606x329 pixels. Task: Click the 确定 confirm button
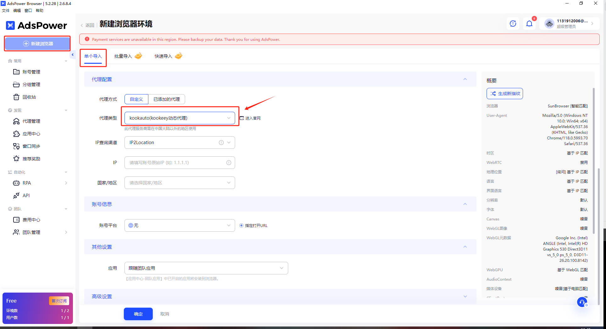[138, 314]
